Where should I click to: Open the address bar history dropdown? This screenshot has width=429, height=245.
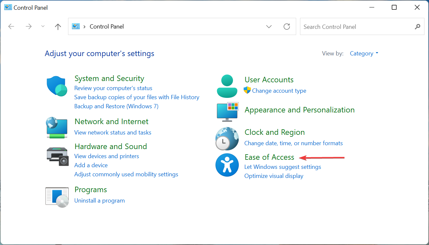tap(269, 26)
